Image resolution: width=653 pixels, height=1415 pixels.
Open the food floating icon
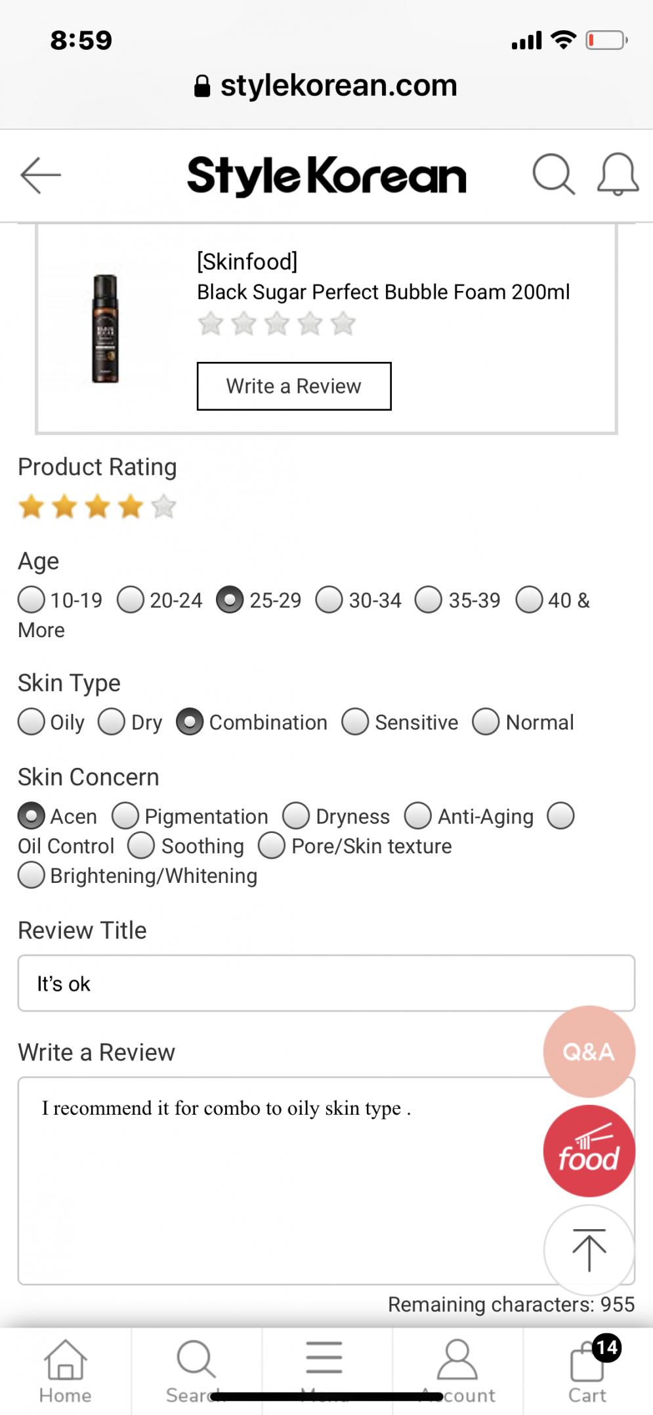pos(589,1150)
